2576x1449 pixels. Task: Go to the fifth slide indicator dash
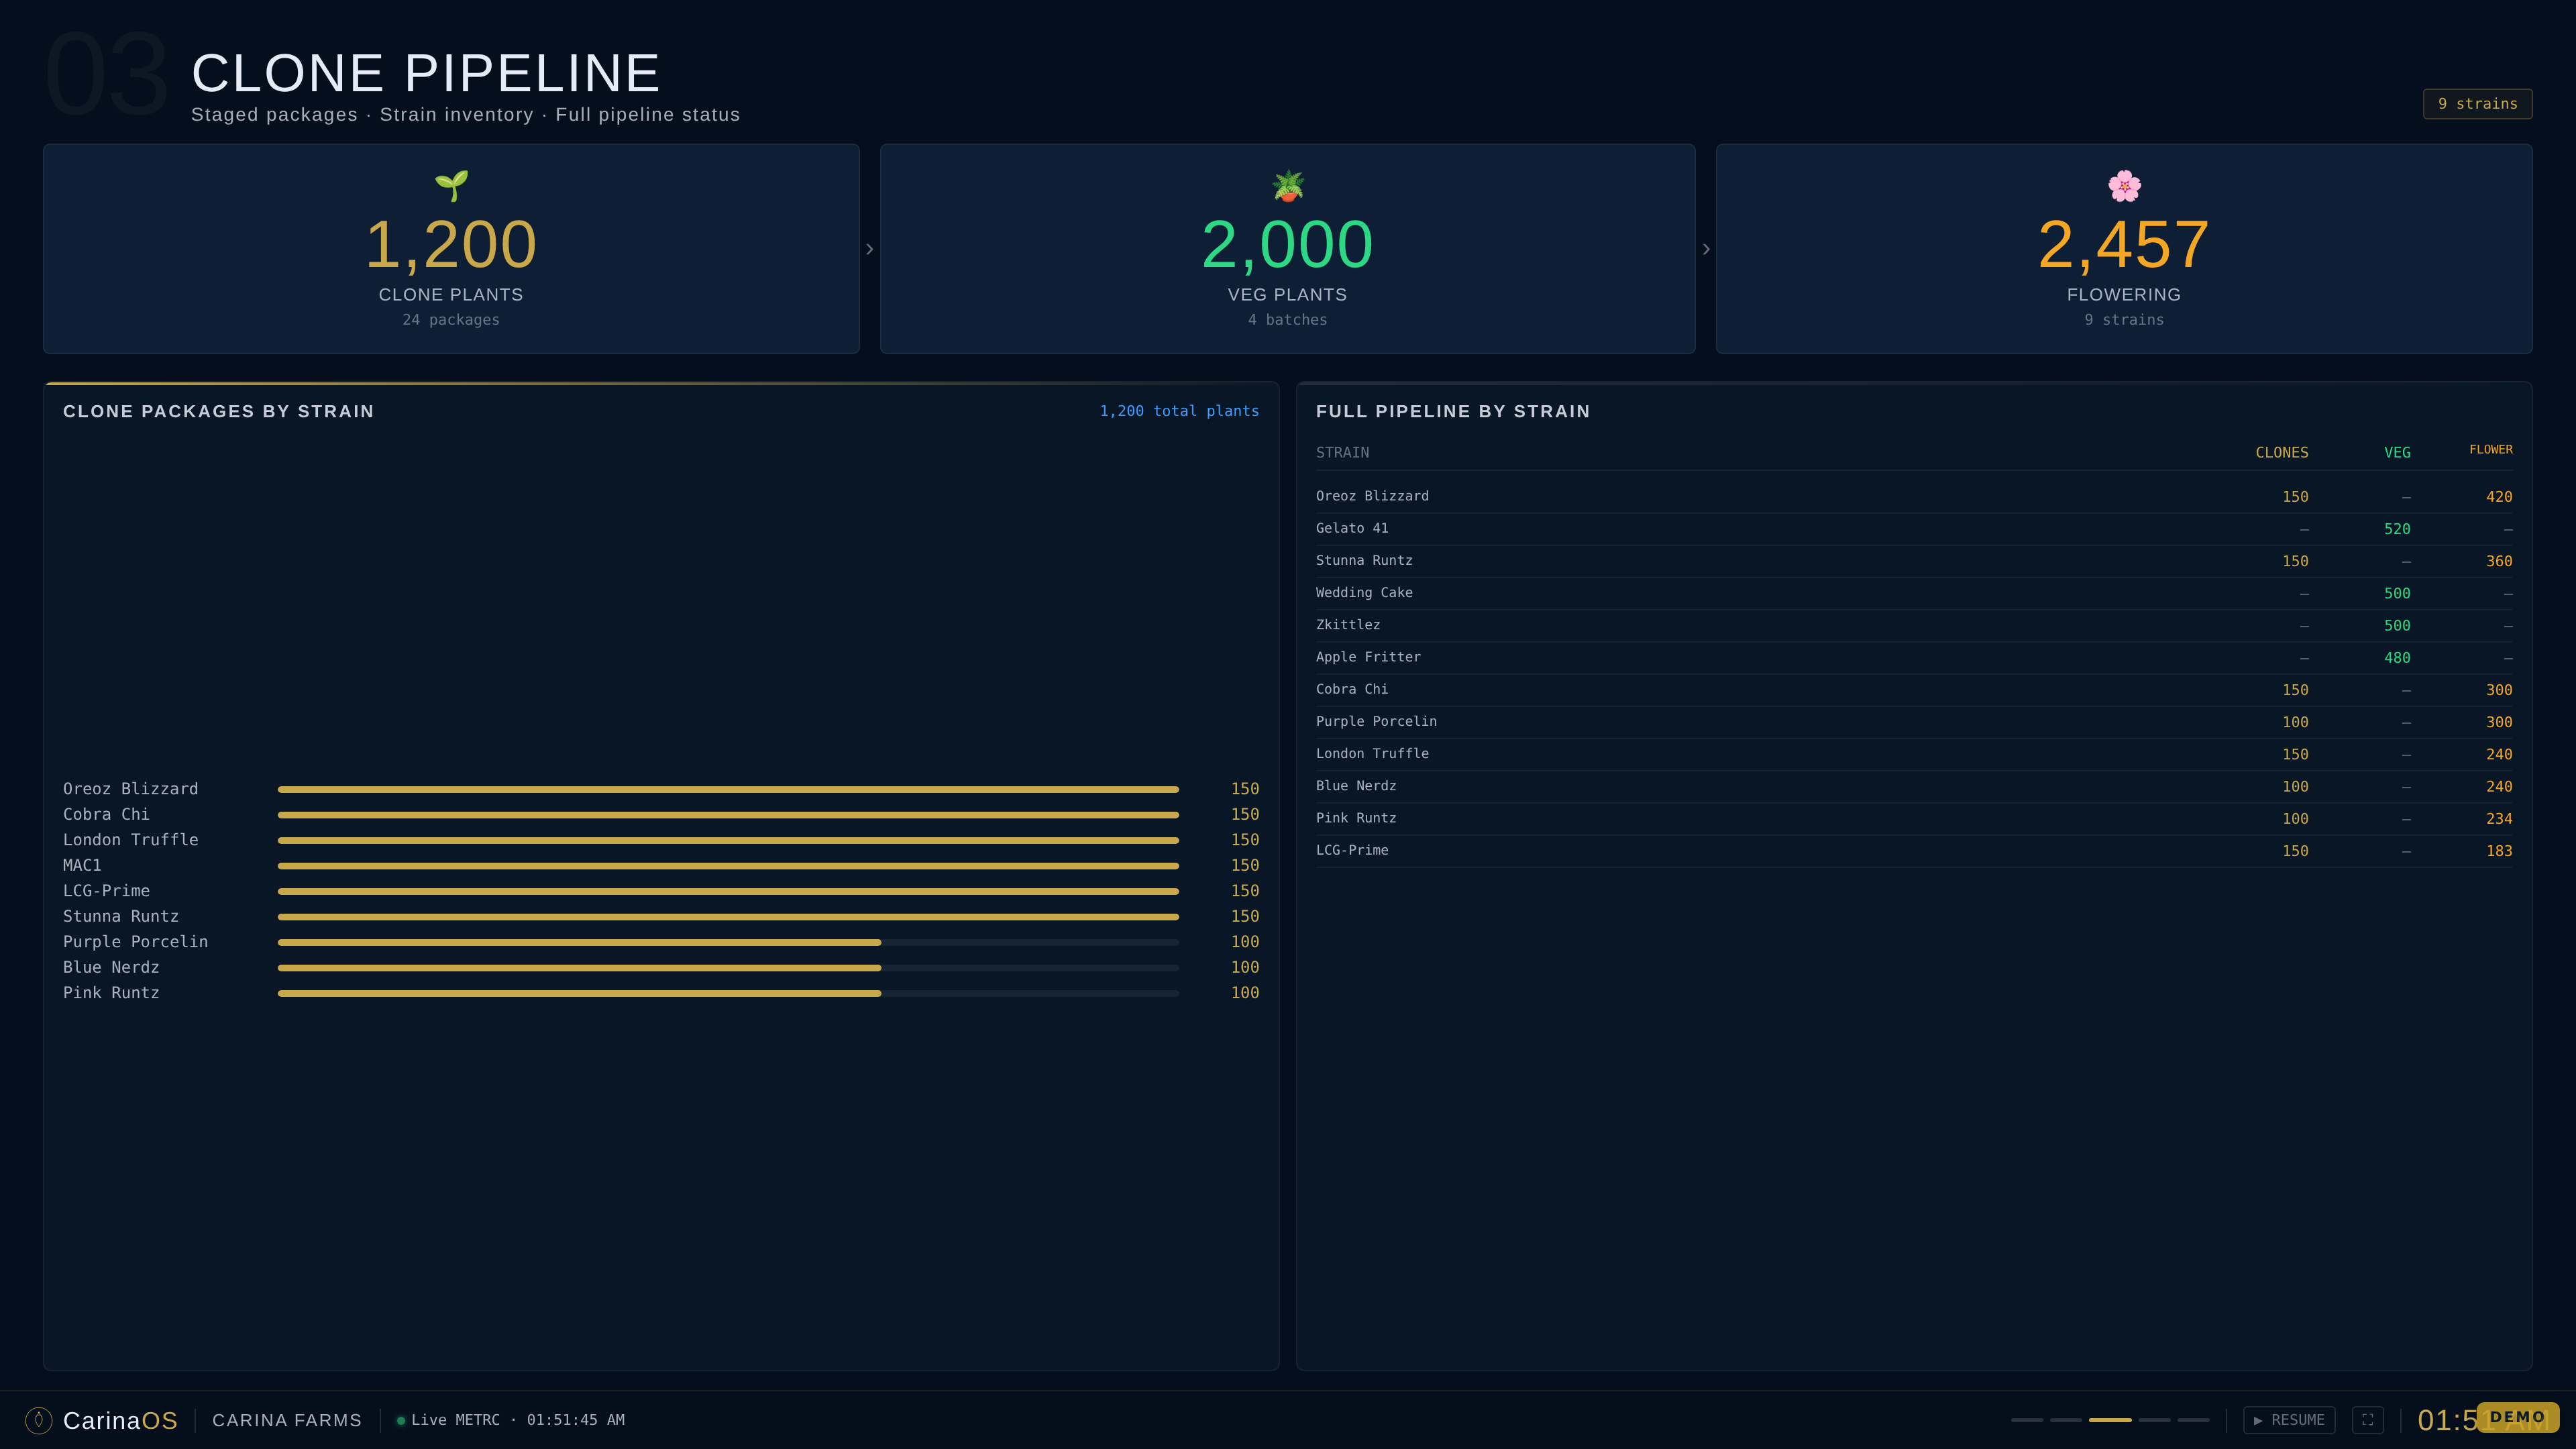(x=2193, y=1420)
